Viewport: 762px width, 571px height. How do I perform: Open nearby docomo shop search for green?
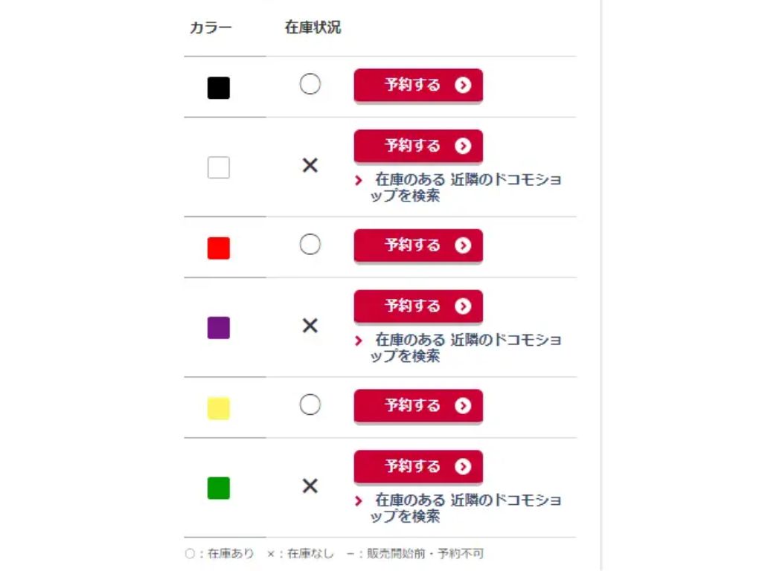[458, 508]
